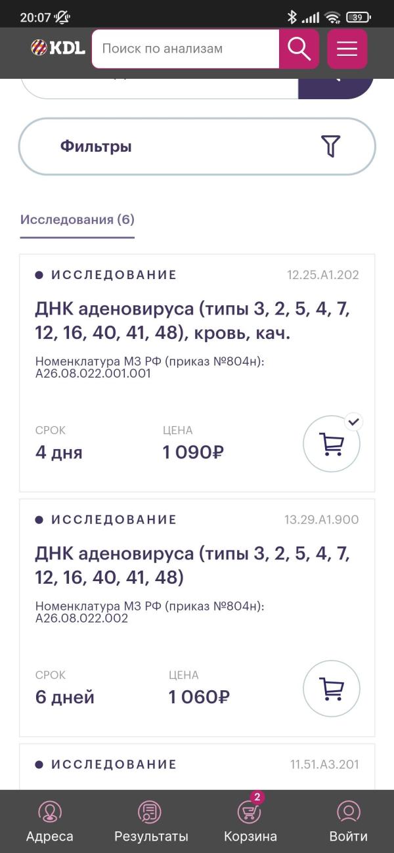This screenshot has width=394, height=853.
Task: Tap the magnifier search button in header
Action: [x=299, y=49]
